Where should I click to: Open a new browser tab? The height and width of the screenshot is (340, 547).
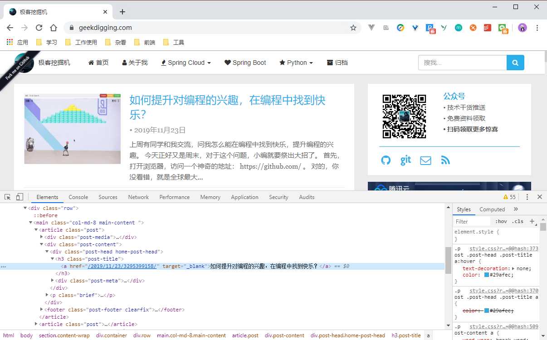click(x=122, y=12)
